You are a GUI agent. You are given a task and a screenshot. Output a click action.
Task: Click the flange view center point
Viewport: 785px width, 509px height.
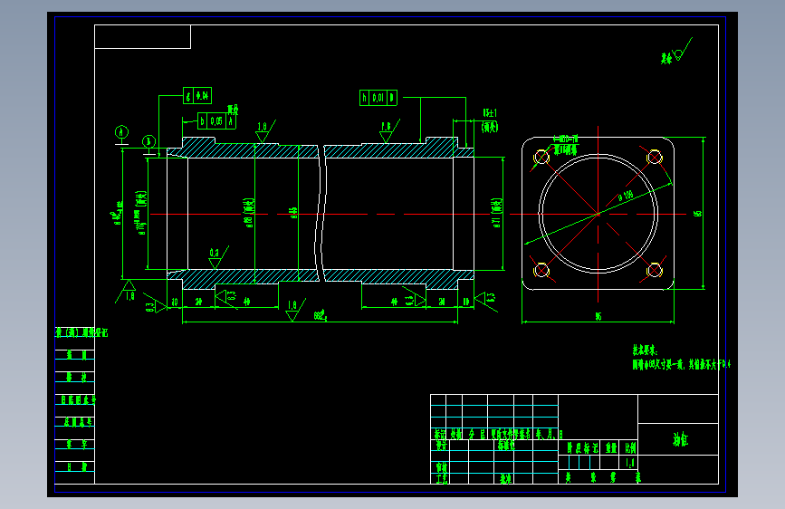click(x=598, y=214)
